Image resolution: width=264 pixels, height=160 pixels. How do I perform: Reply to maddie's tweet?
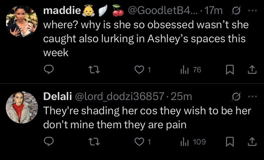49,70
